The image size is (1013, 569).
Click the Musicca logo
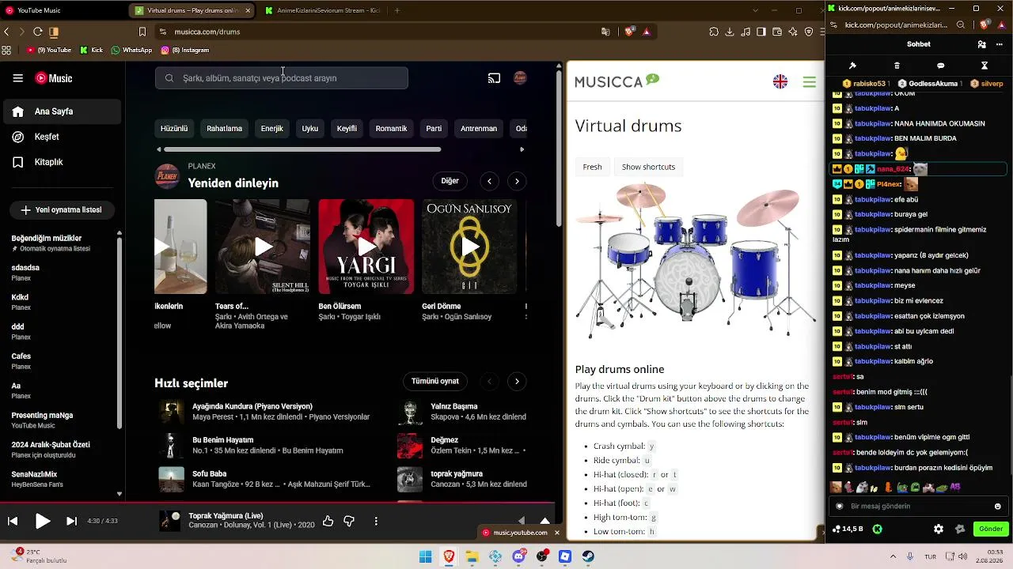617,81
